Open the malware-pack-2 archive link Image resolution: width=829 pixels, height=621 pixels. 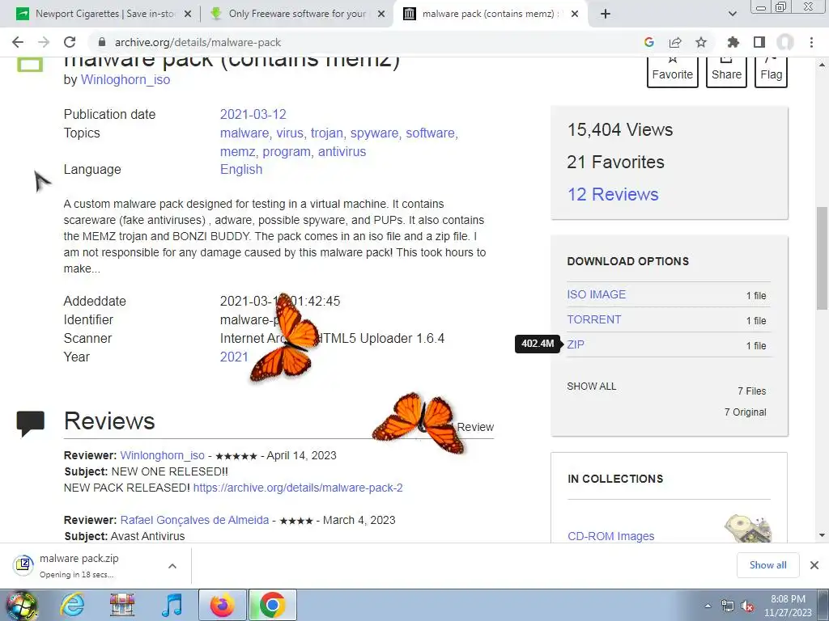[x=298, y=488]
